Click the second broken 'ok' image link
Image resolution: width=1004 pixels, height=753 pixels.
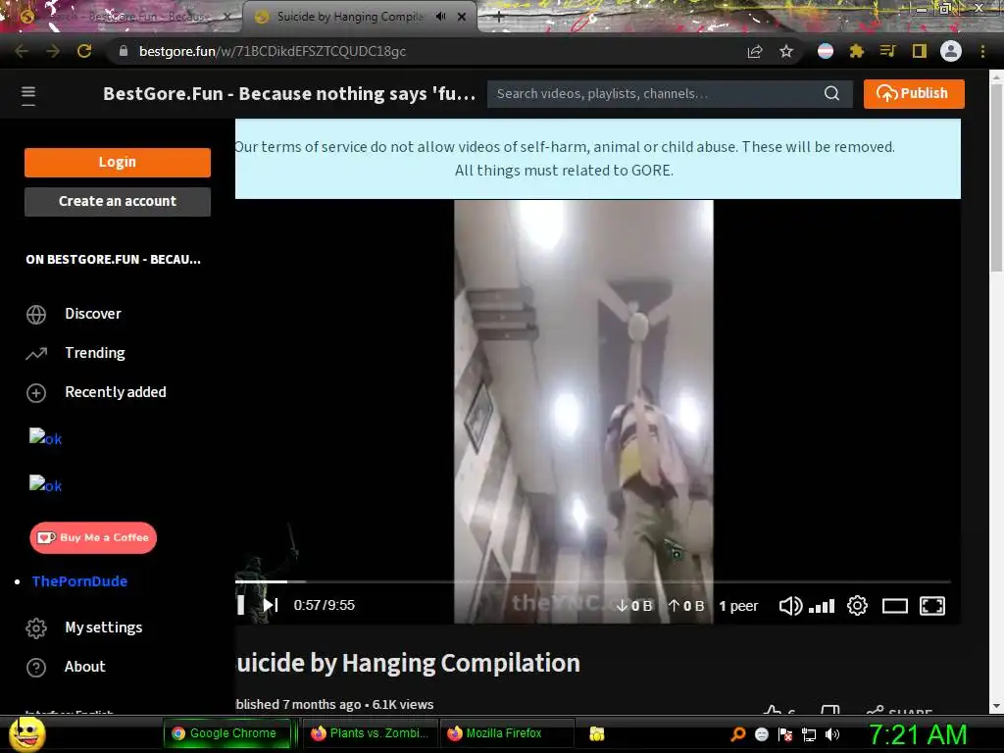coord(45,484)
